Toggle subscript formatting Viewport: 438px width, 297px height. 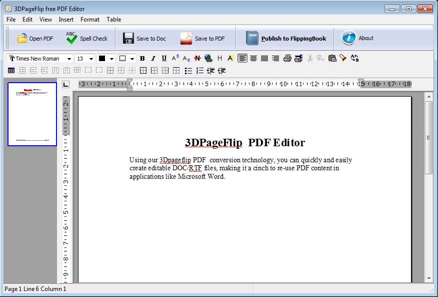(x=186, y=59)
